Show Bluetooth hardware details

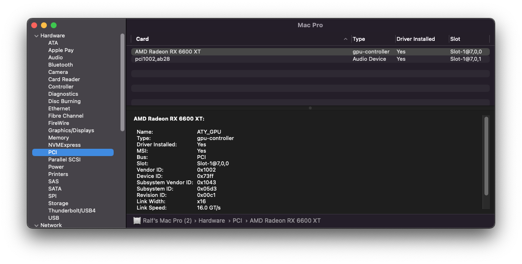coord(60,65)
